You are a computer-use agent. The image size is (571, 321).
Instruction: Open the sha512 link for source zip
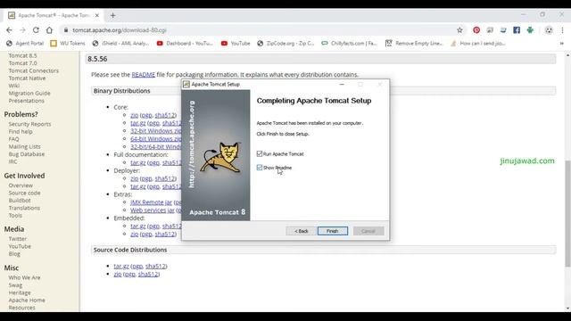tap(148, 274)
